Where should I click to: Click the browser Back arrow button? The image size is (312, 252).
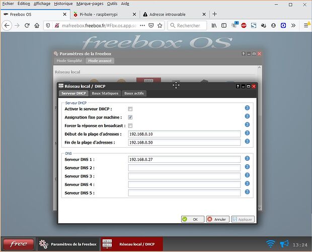[x=7, y=26]
